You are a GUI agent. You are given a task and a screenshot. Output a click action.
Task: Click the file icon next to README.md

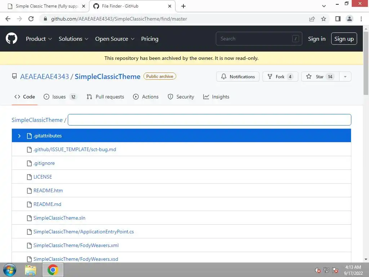pos(29,204)
